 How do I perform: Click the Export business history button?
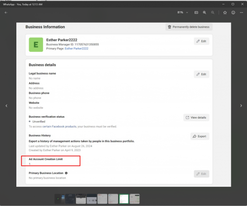click(x=200, y=136)
